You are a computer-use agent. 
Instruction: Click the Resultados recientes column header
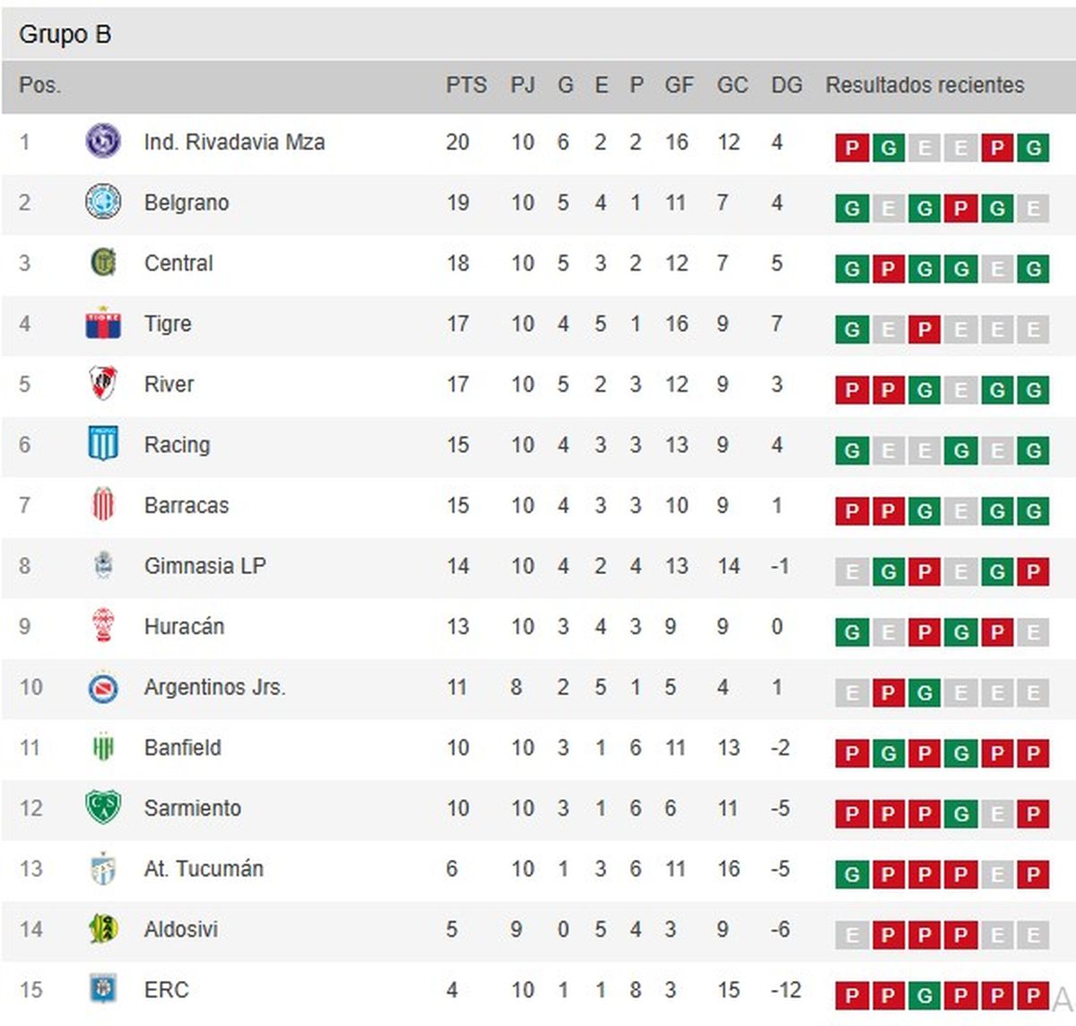[x=924, y=85]
